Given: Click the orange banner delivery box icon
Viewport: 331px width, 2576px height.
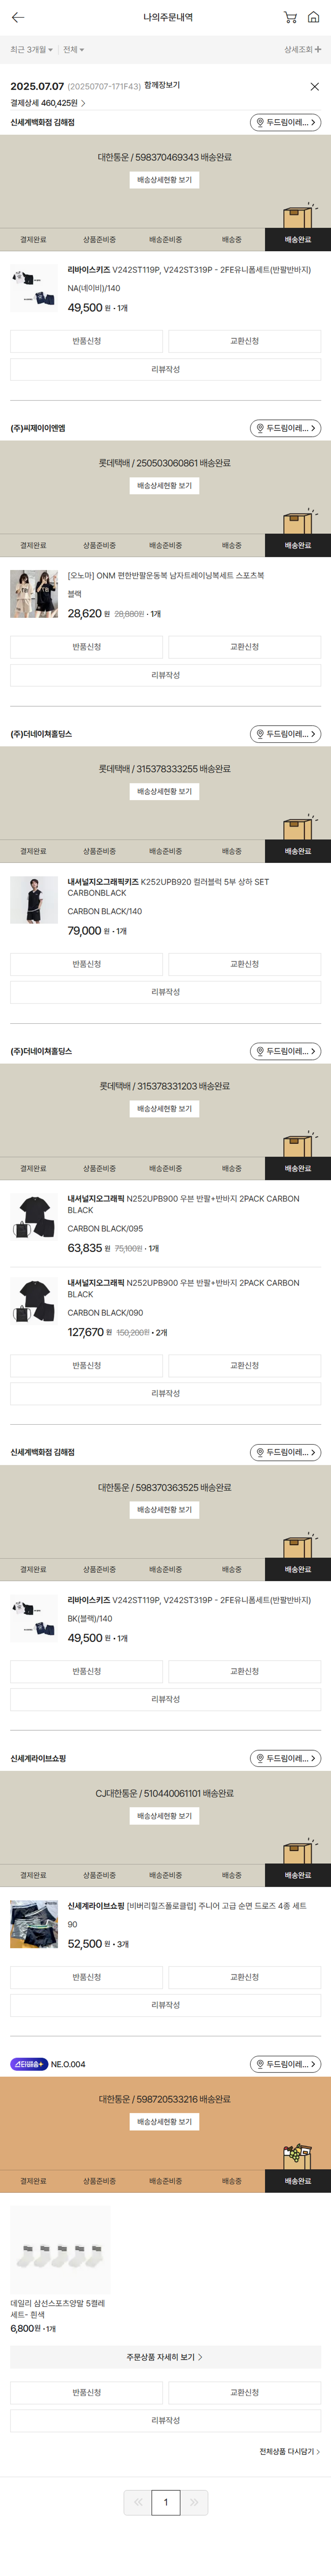Looking at the screenshot, I should tap(297, 2156).
